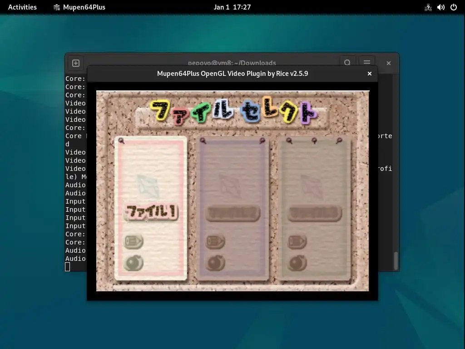The image size is (465, 349).
Task: Click the bomb erase icon in third card
Action: coord(297,263)
